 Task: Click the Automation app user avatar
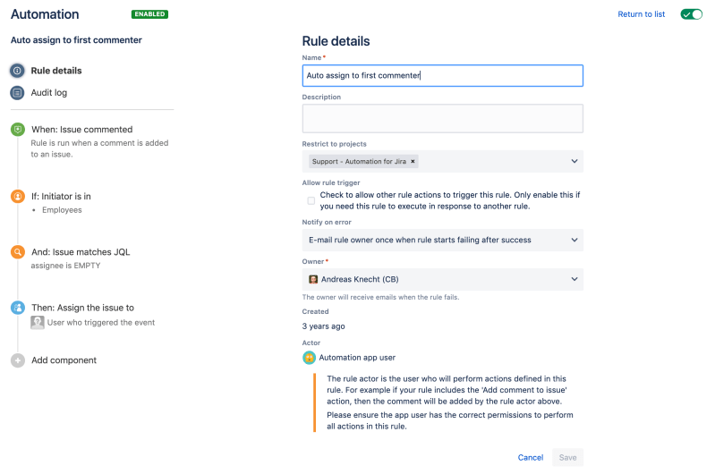pyautogui.click(x=309, y=358)
